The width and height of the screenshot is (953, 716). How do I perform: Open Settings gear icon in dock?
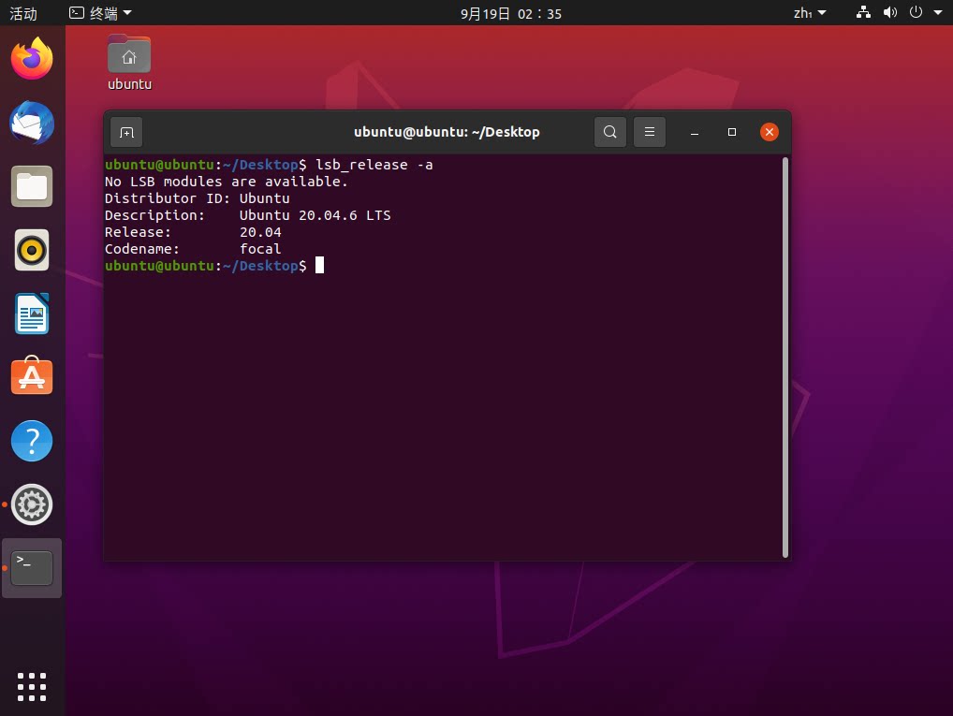click(x=32, y=504)
